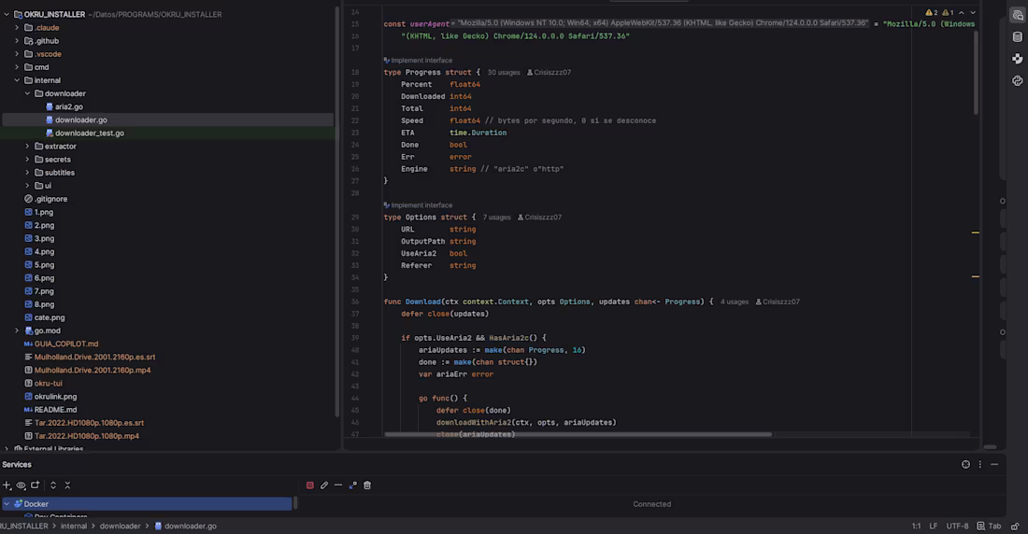Expand the cmd folder
Image resolution: width=1028 pixels, height=534 pixels.
tap(17, 67)
